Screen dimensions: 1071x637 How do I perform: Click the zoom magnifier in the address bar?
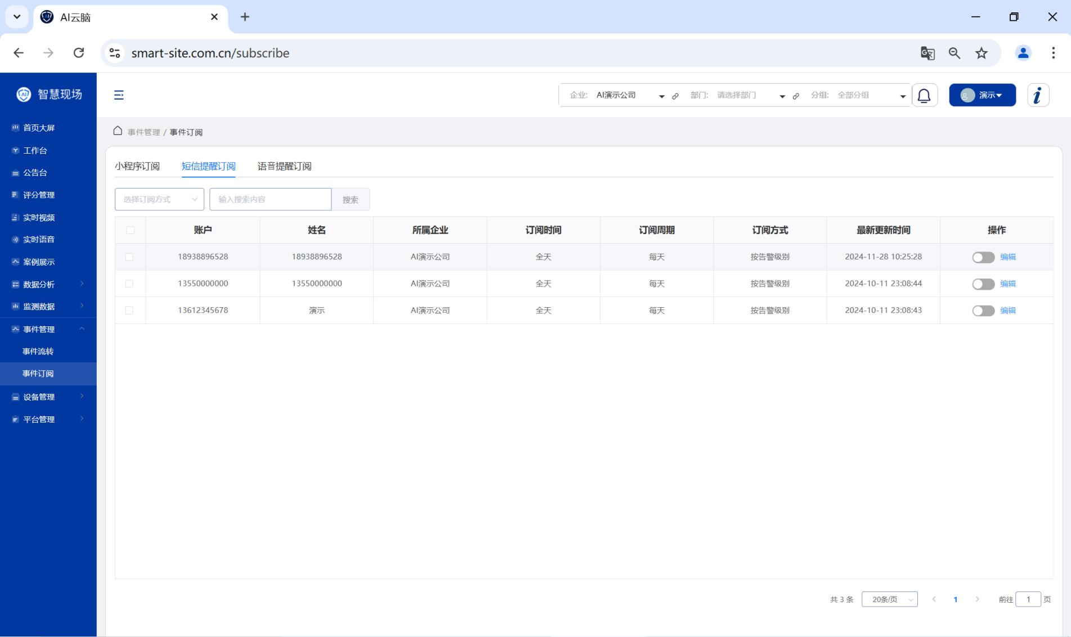[955, 53]
